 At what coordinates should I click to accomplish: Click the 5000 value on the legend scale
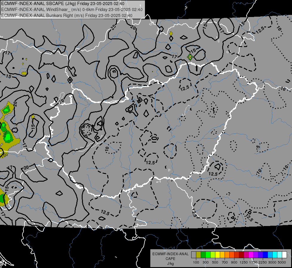(282, 262)
